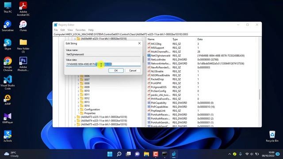Click the registry address path bar
Viewport: 283px width, 159px height.
(x=157, y=34)
